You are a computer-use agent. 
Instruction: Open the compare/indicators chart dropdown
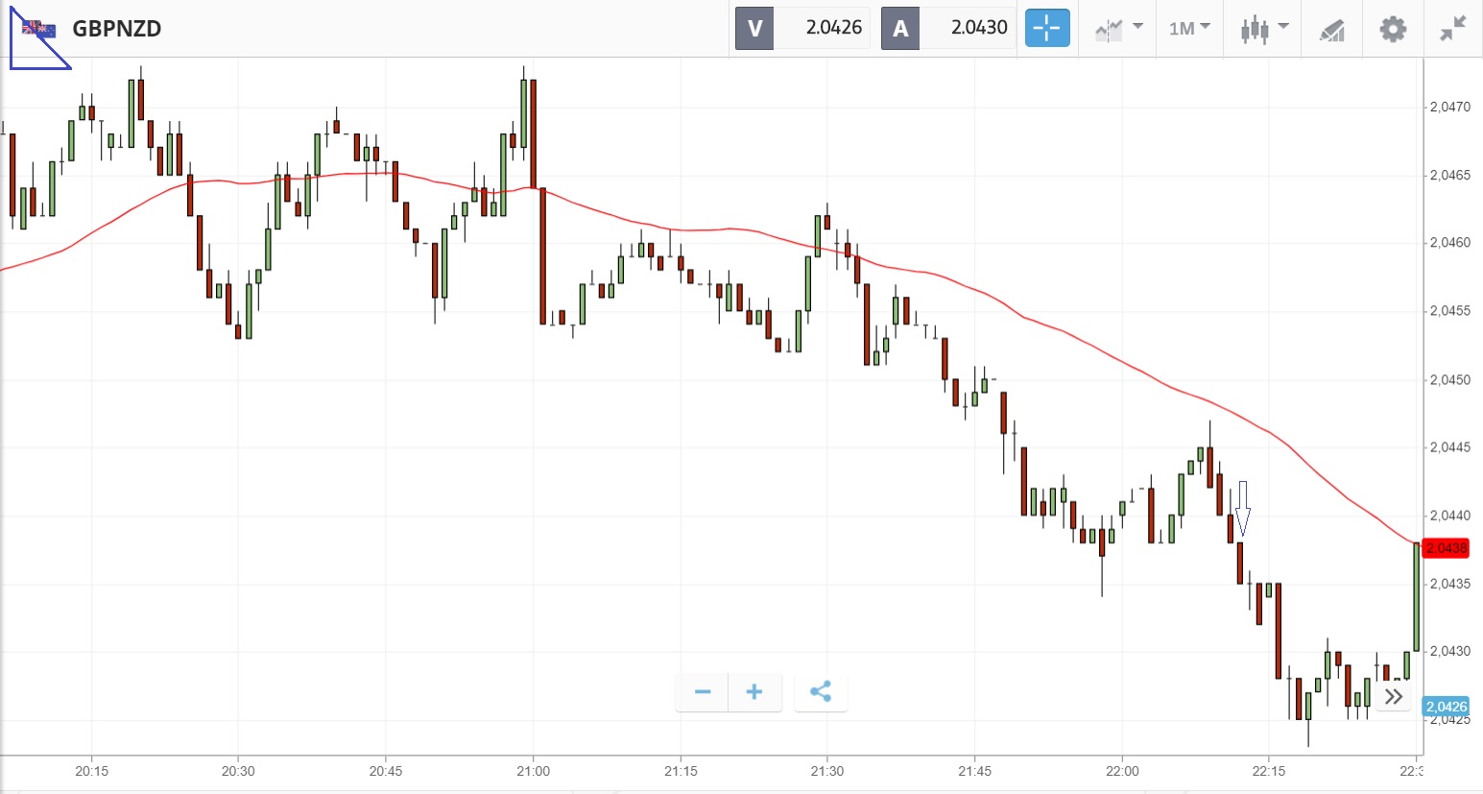pos(1117,28)
